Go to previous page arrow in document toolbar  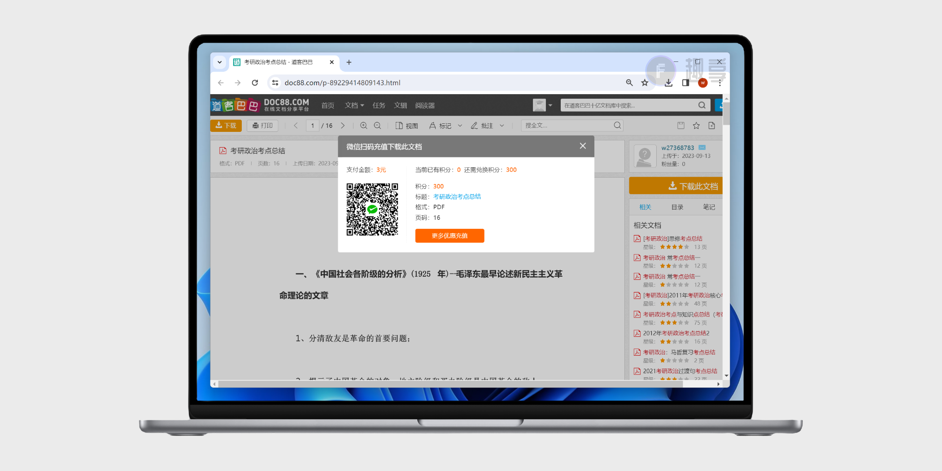296,126
